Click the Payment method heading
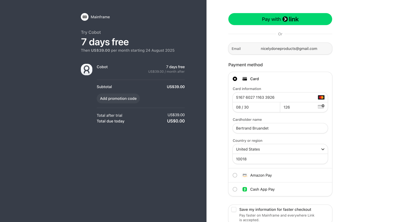Image resolution: width=413 pixels, height=222 pixels. tap(246, 65)
